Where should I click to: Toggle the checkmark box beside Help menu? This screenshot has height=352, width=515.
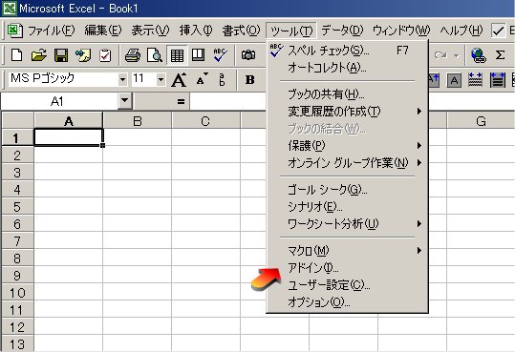(498, 31)
